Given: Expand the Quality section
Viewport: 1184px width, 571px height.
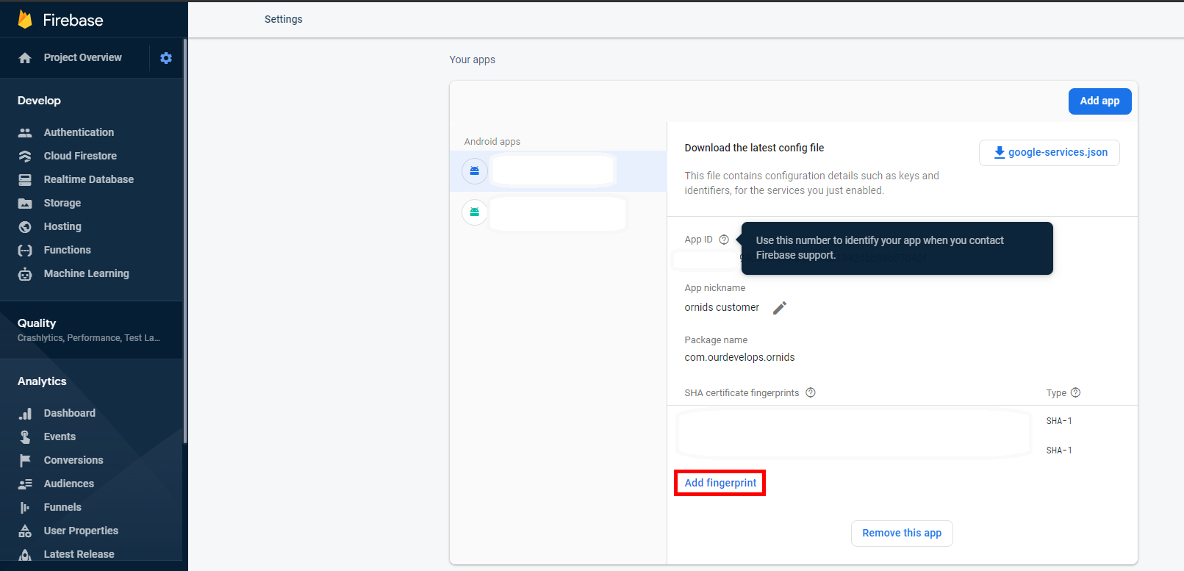Looking at the screenshot, I should click(x=91, y=330).
